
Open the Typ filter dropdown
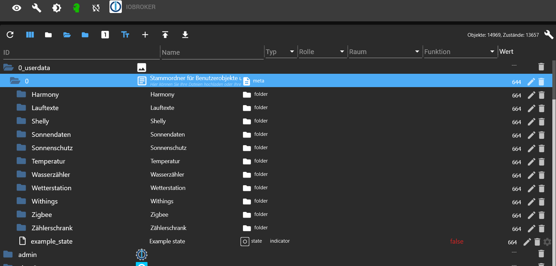pos(281,52)
